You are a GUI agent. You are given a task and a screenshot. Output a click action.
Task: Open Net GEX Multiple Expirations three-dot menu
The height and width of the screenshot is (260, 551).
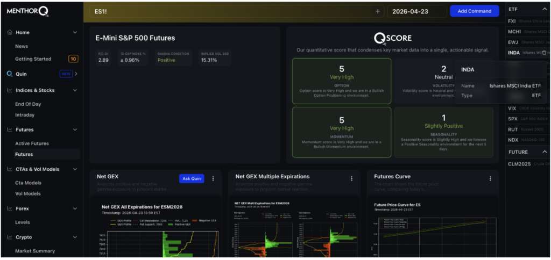click(351, 178)
